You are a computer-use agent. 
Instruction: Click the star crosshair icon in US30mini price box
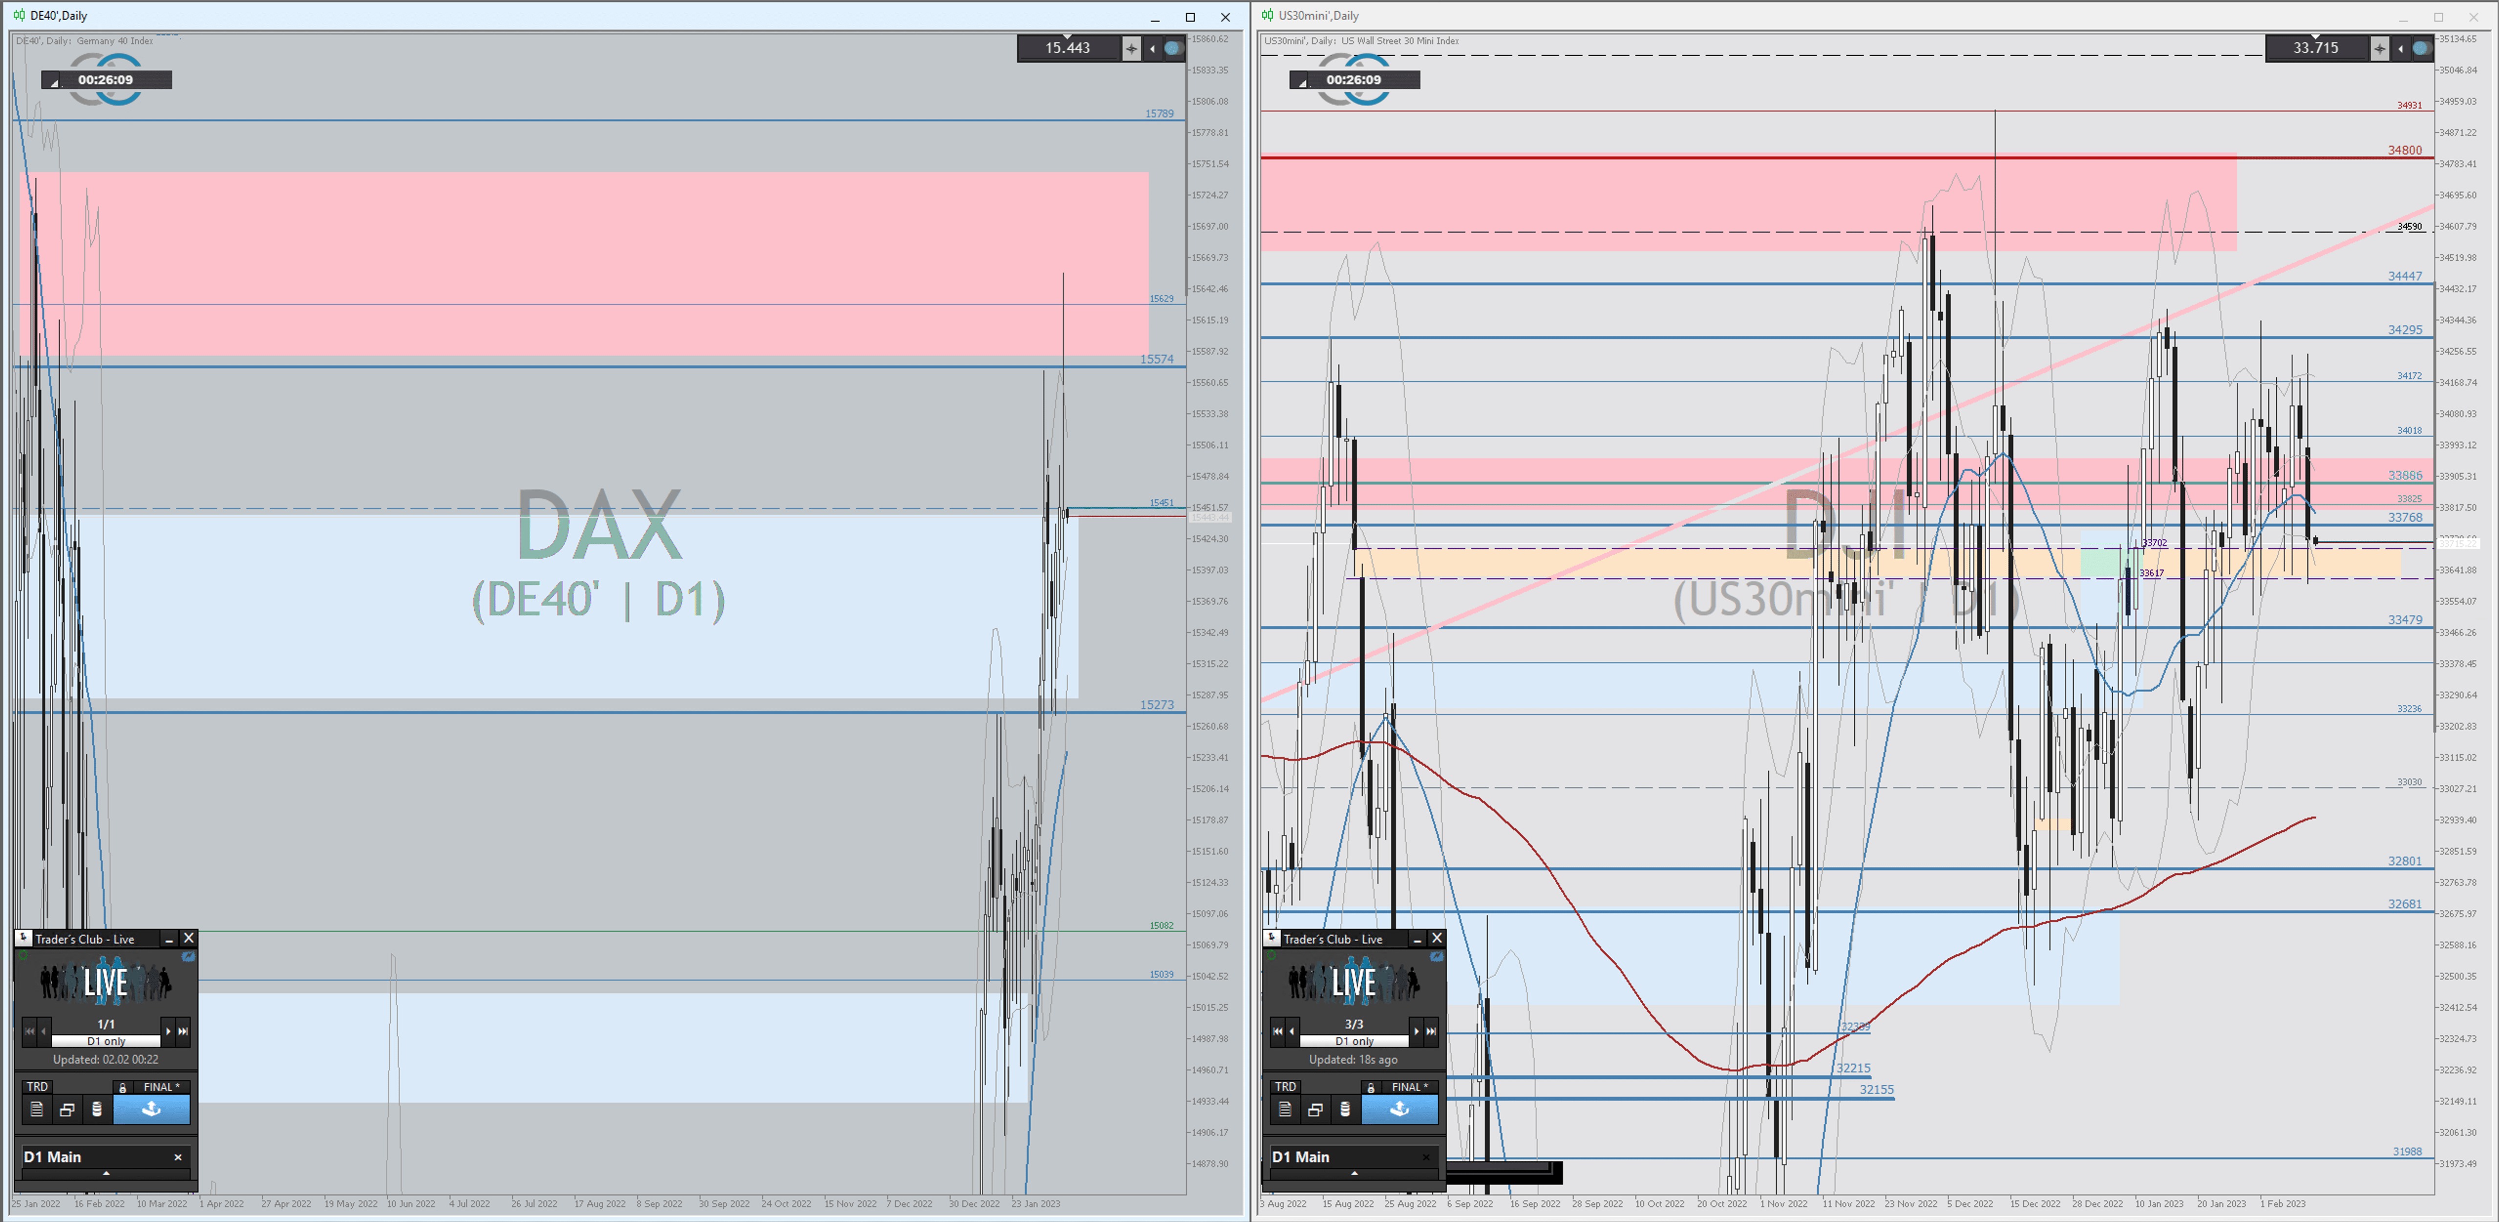tap(2380, 47)
